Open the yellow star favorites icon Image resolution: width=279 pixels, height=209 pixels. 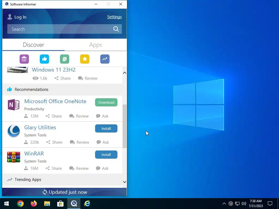tap(85, 59)
